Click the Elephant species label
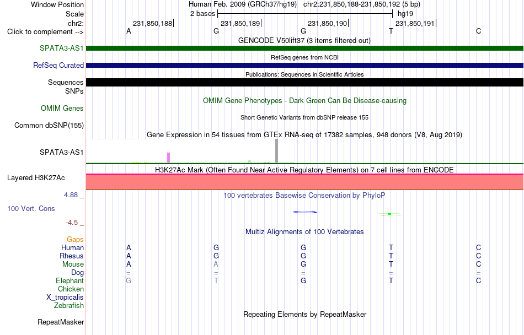Viewport: 524px width, 335px height. 69,280
